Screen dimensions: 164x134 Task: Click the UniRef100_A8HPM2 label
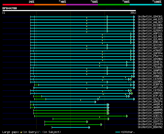[x=150, y=113]
